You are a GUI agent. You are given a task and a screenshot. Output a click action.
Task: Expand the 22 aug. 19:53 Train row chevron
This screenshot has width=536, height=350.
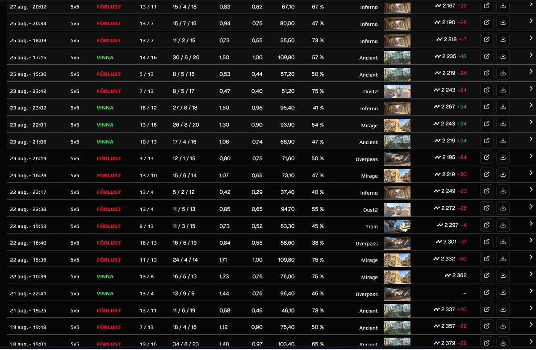click(x=531, y=223)
